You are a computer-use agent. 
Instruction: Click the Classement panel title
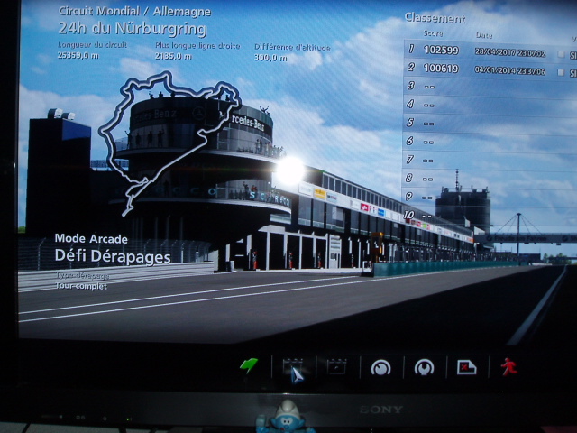435,18
